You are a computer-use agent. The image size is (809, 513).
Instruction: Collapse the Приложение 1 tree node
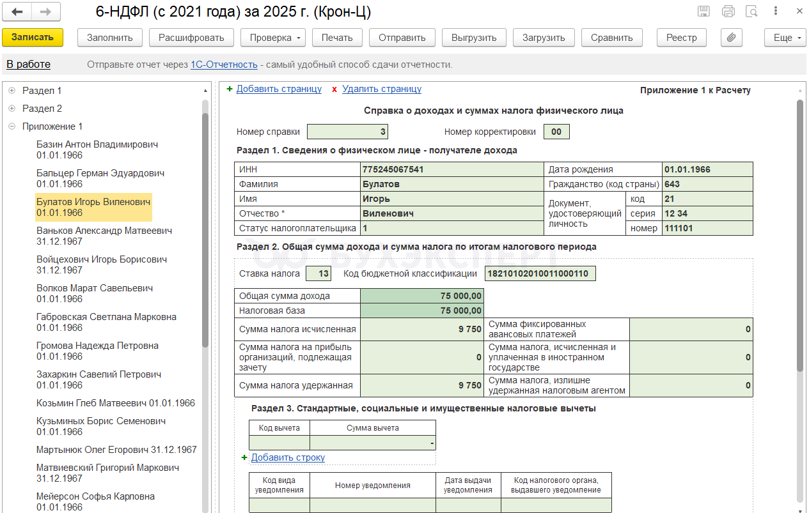(12, 126)
